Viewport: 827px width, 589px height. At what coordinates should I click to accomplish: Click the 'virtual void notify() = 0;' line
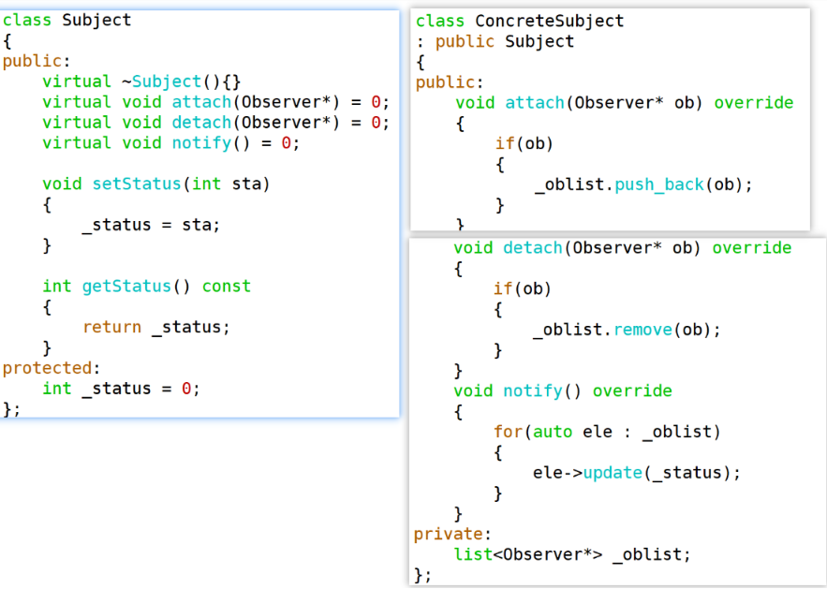tap(170, 143)
